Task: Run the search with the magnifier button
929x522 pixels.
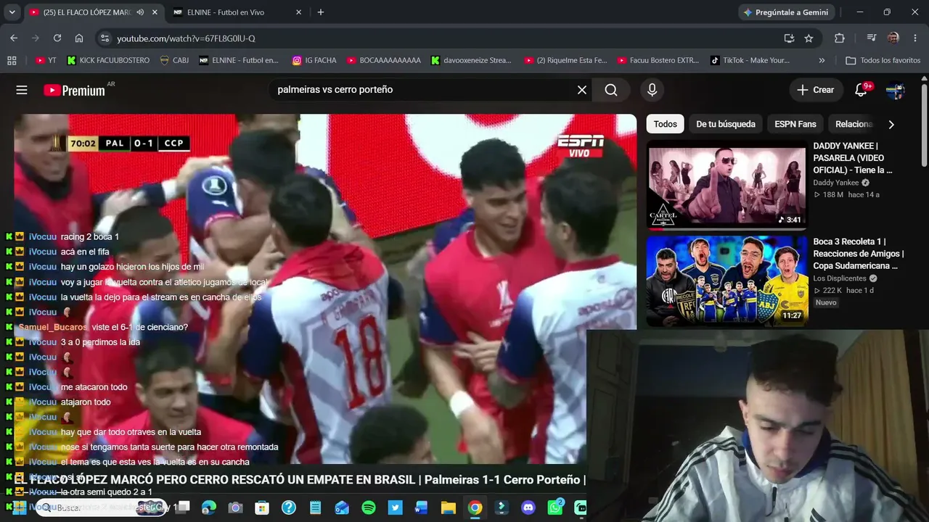Action: click(x=611, y=90)
